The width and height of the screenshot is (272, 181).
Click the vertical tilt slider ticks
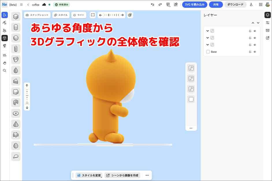point(27,97)
